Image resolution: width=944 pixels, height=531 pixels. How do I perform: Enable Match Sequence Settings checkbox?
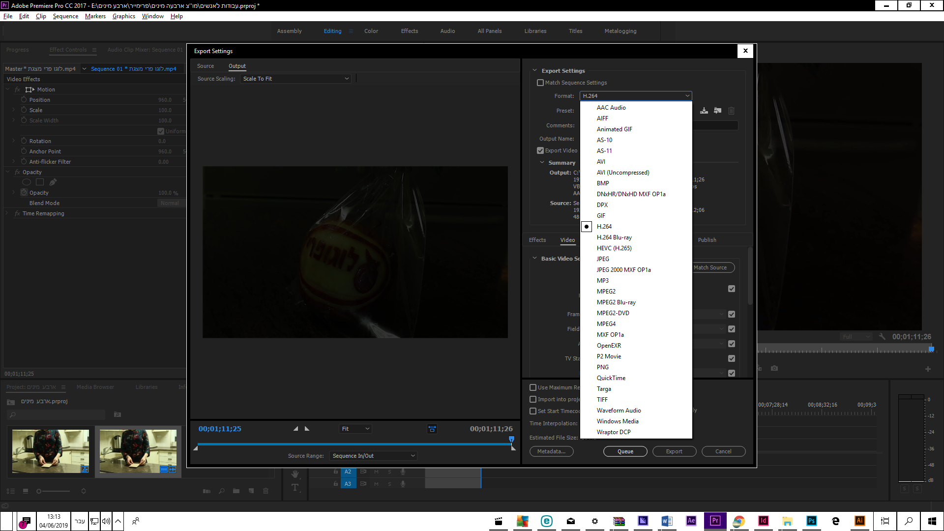(540, 83)
